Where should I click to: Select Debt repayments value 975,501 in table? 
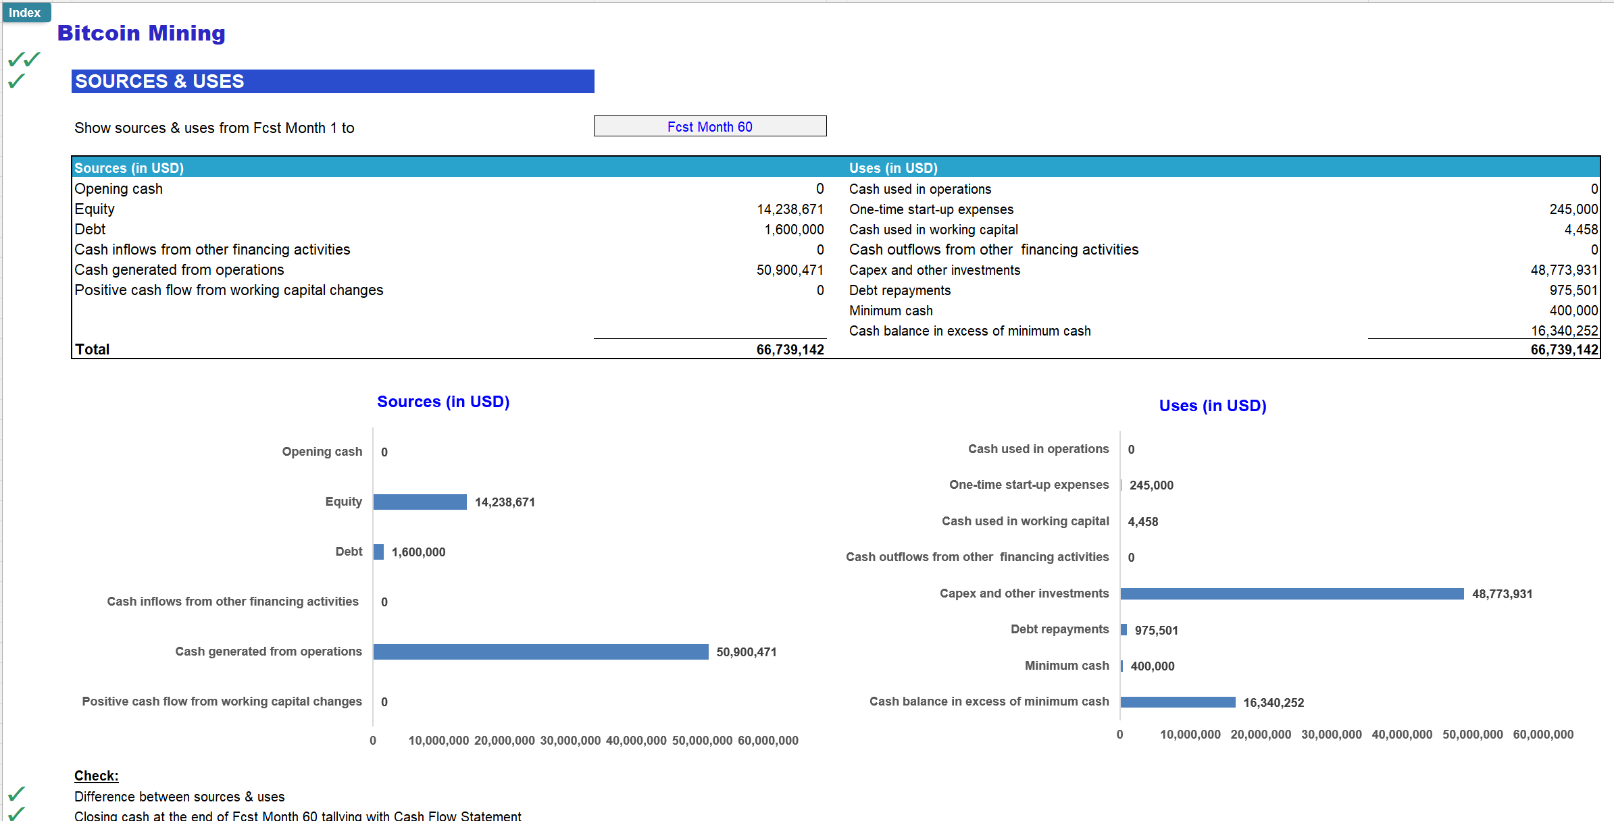pyautogui.click(x=1573, y=290)
